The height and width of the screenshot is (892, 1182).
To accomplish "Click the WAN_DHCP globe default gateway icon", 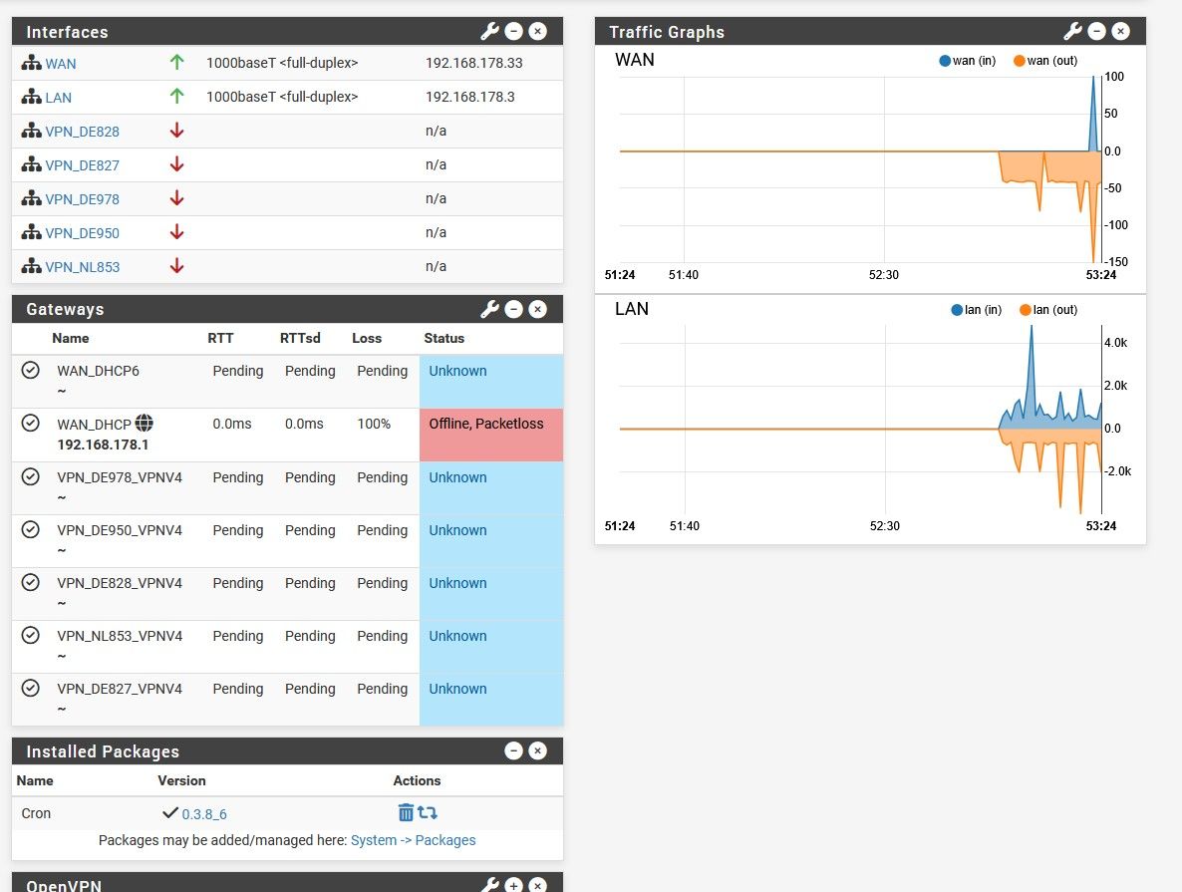I will tap(144, 424).
